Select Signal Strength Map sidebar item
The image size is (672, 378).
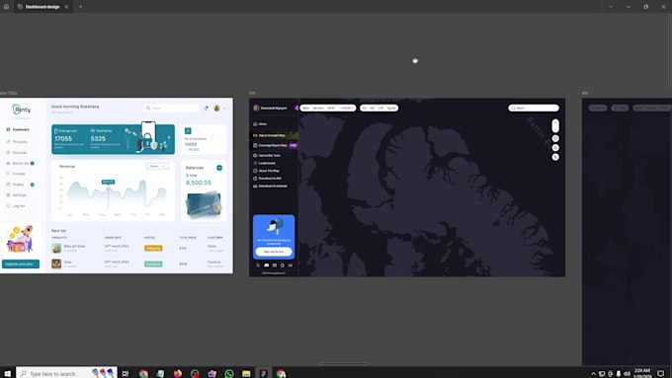[x=275, y=135]
